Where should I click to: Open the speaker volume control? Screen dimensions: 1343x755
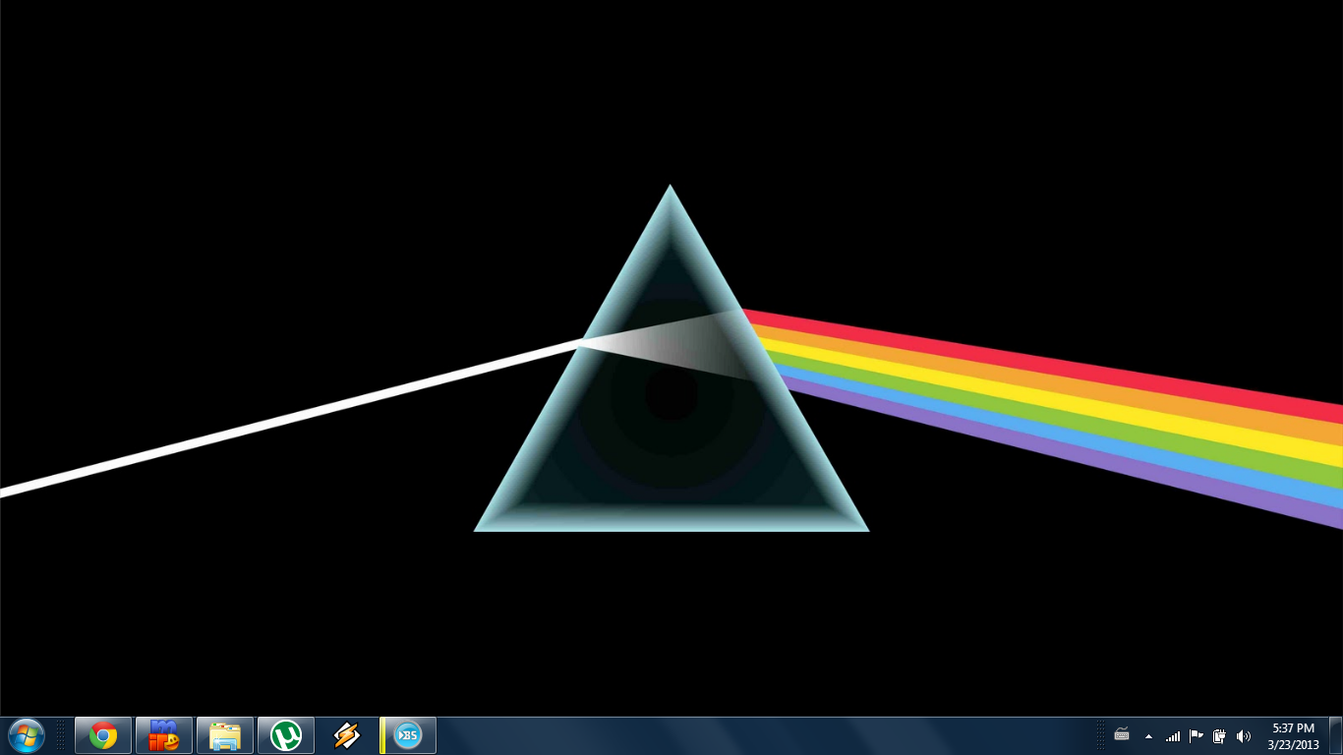point(1244,735)
